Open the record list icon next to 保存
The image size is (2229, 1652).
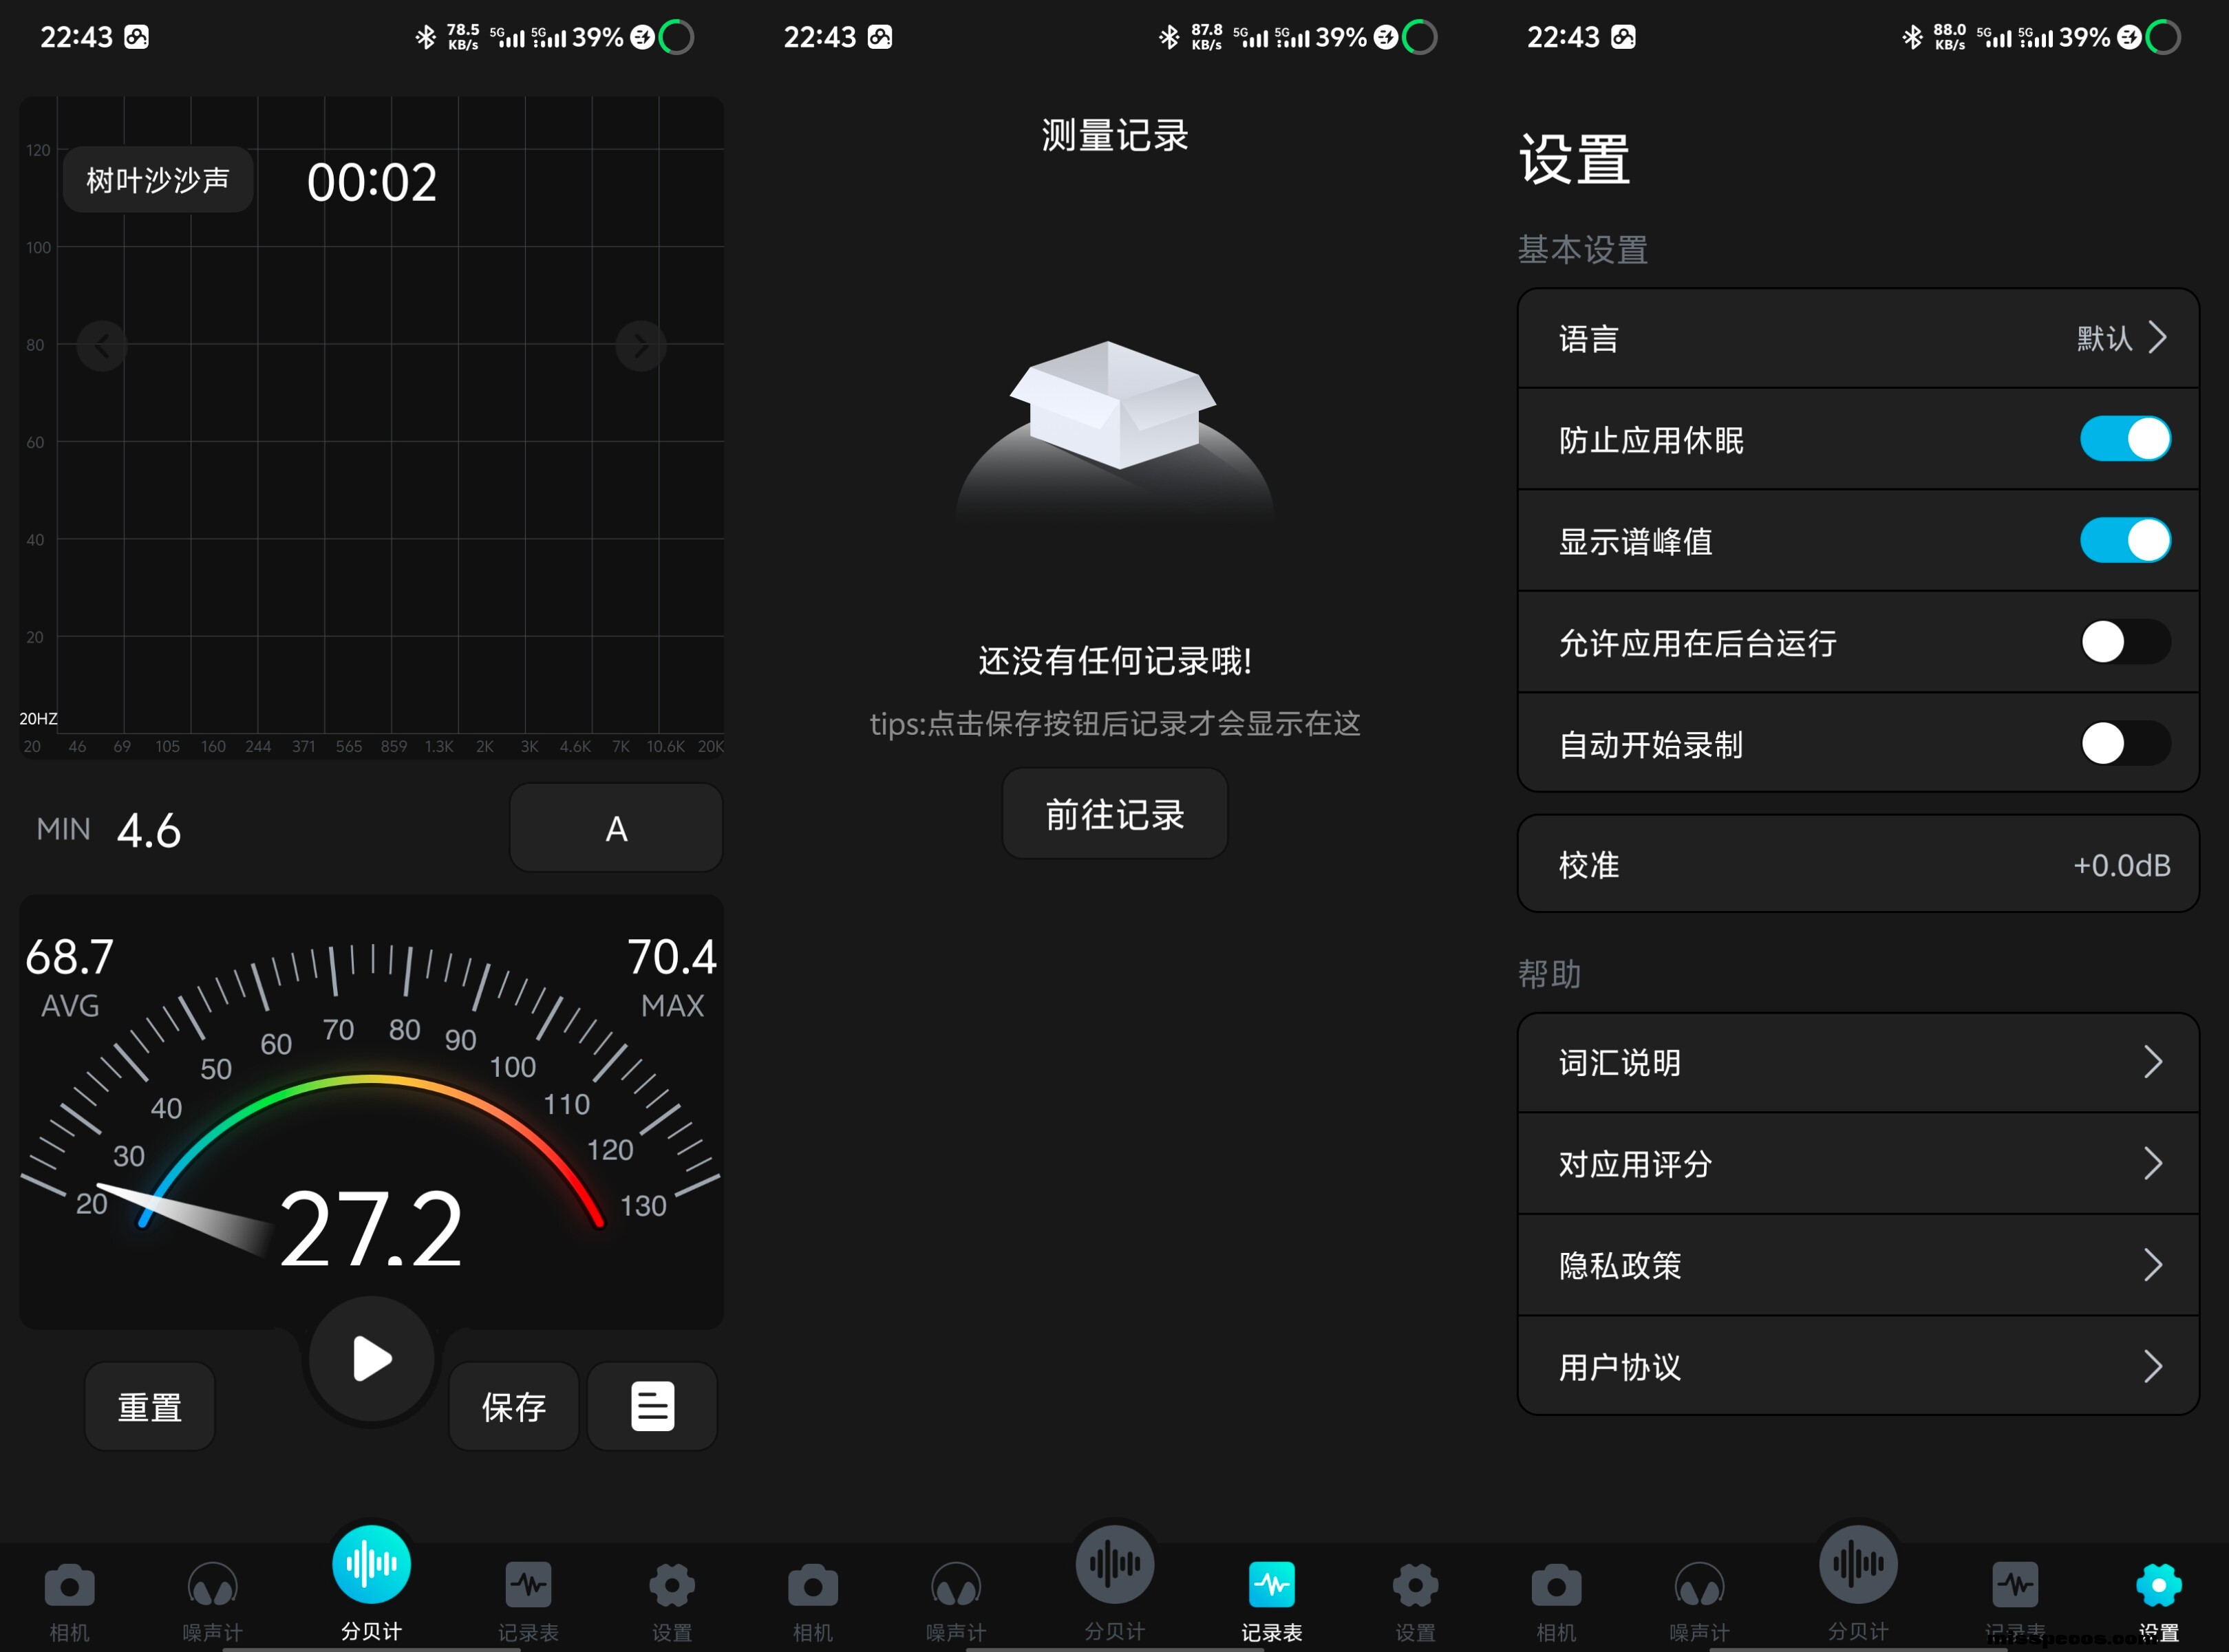(652, 1406)
